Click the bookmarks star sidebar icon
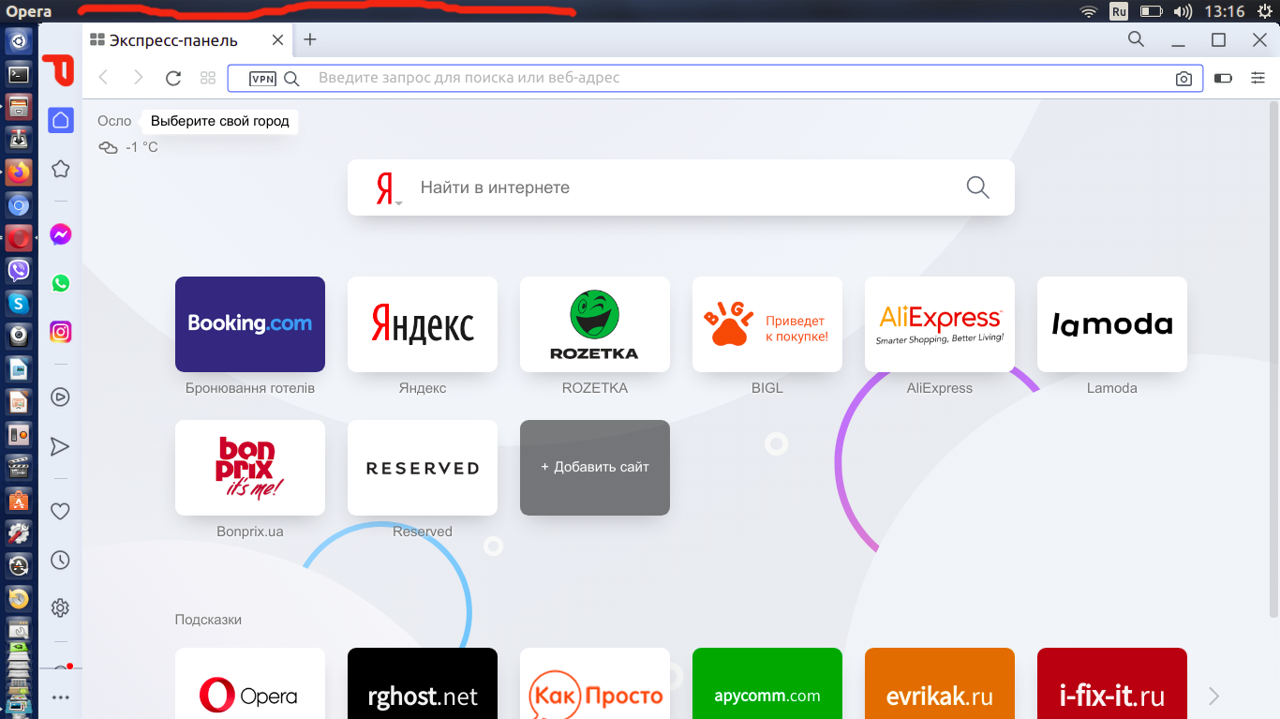Image resolution: width=1280 pixels, height=719 pixels. [61, 169]
